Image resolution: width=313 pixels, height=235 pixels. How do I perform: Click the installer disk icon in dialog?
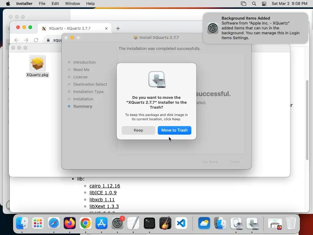pos(157,80)
